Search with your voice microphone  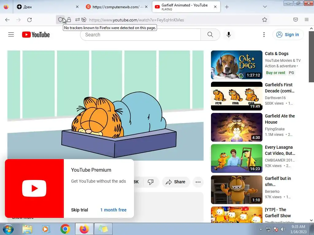[229, 35]
